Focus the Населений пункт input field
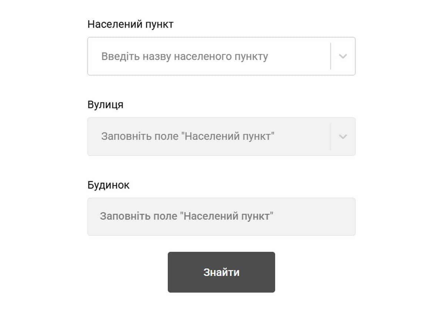The image size is (444, 315). (207, 57)
